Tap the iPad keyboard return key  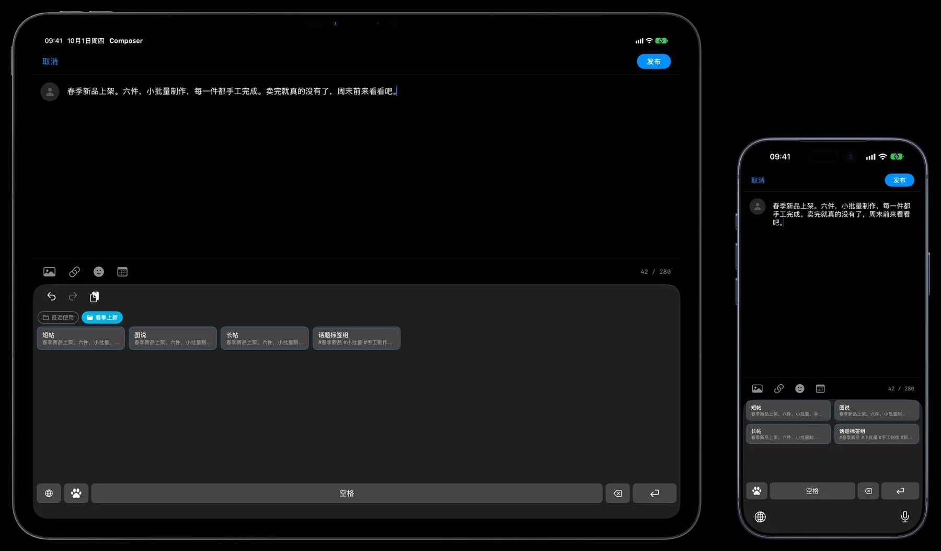point(655,493)
